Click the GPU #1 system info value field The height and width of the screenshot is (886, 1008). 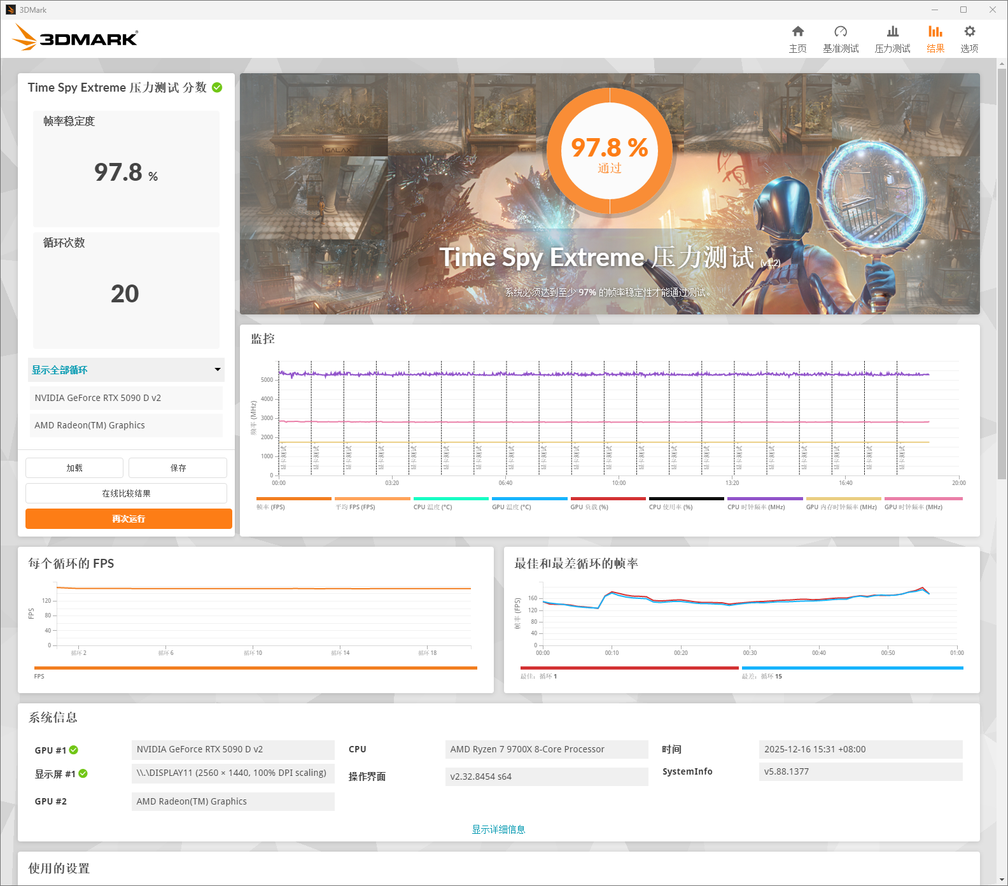pos(233,749)
